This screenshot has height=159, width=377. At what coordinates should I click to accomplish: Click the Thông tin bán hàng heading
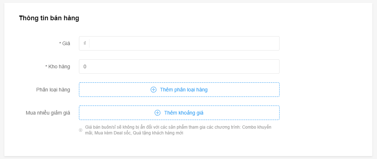pyautogui.click(x=49, y=18)
